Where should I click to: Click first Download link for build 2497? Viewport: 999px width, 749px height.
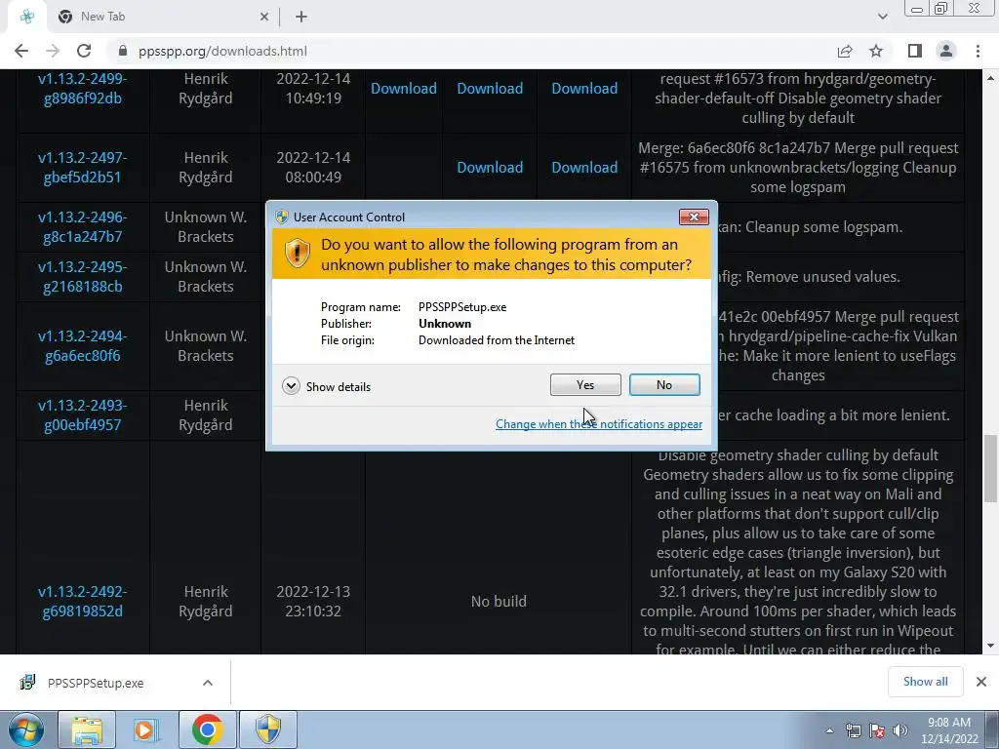pyautogui.click(x=490, y=168)
